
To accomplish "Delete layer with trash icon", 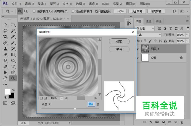I will [x=182, y=122].
